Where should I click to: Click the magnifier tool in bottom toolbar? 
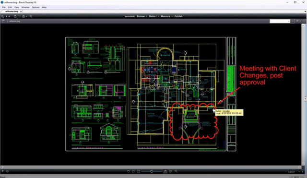click(176, 171)
